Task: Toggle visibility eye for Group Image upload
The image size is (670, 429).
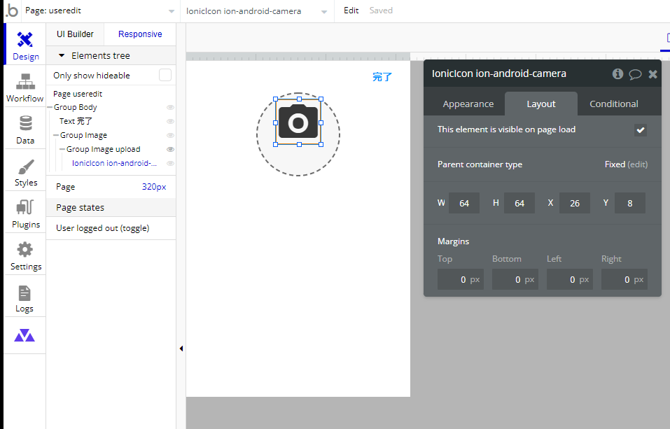Action: [170, 149]
